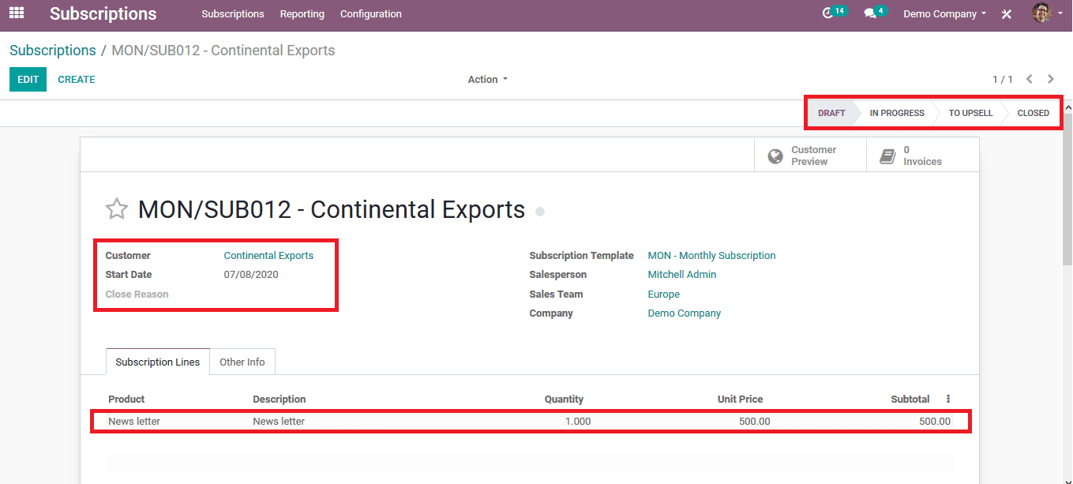1073x484 pixels.
Task: Sort by Description column header
Action: (x=279, y=400)
